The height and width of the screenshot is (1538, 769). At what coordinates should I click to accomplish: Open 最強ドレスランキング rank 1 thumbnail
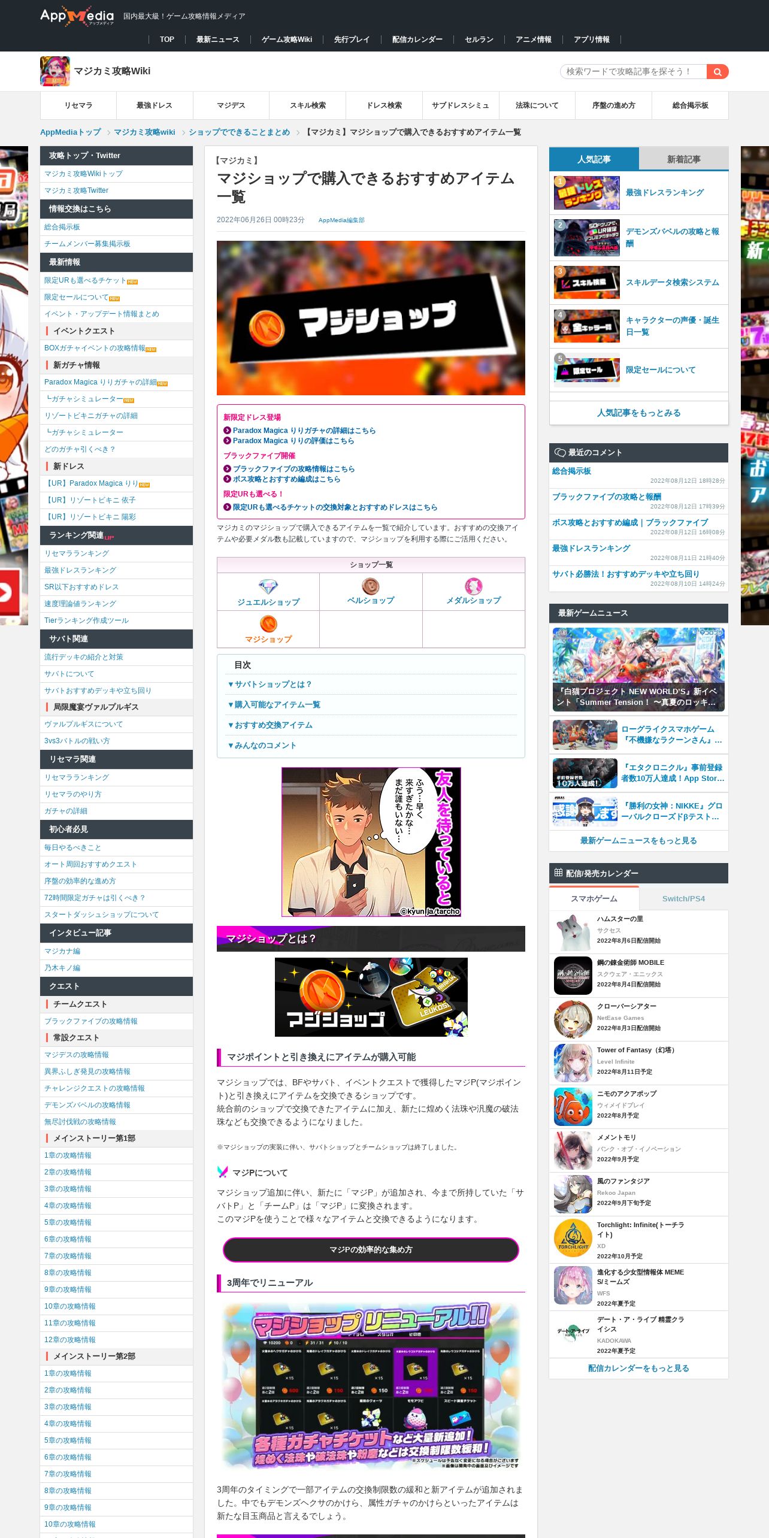[x=587, y=193]
